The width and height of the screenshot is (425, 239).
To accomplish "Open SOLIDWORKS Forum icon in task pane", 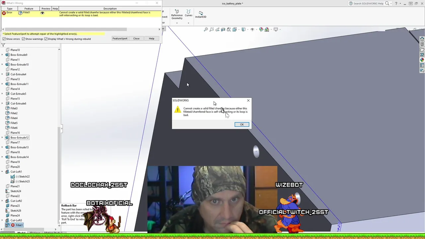I will click(422, 71).
